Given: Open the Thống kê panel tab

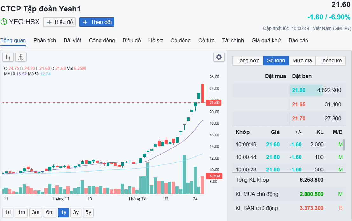Looking at the screenshot, I should pyautogui.click(x=330, y=60).
